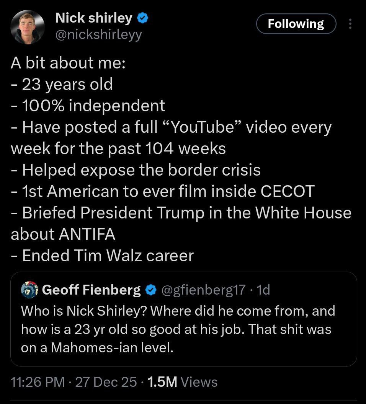Image resolution: width=366 pixels, height=404 pixels.
Task: Click the 11:26 PM post time
Action: tap(38, 382)
